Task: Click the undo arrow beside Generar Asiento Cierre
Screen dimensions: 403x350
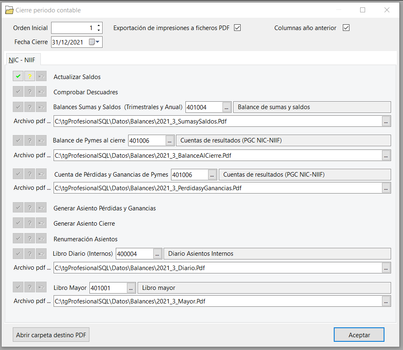Action: click(41, 223)
